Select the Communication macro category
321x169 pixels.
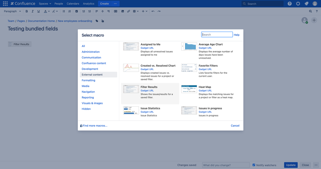pos(91,58)
